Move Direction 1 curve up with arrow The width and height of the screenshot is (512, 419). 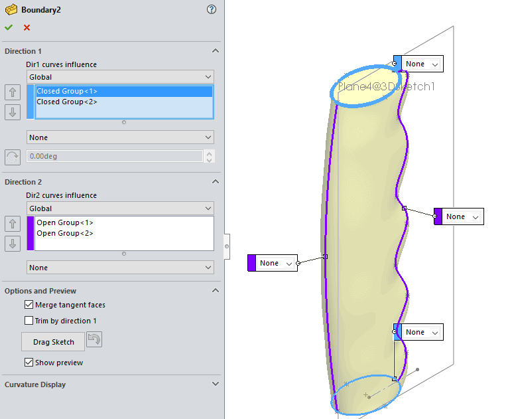click(12, 92)
